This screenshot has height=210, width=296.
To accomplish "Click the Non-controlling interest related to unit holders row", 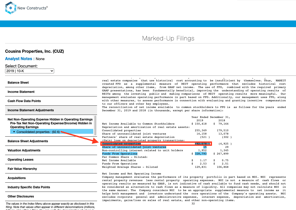I will tap(165, 150).
